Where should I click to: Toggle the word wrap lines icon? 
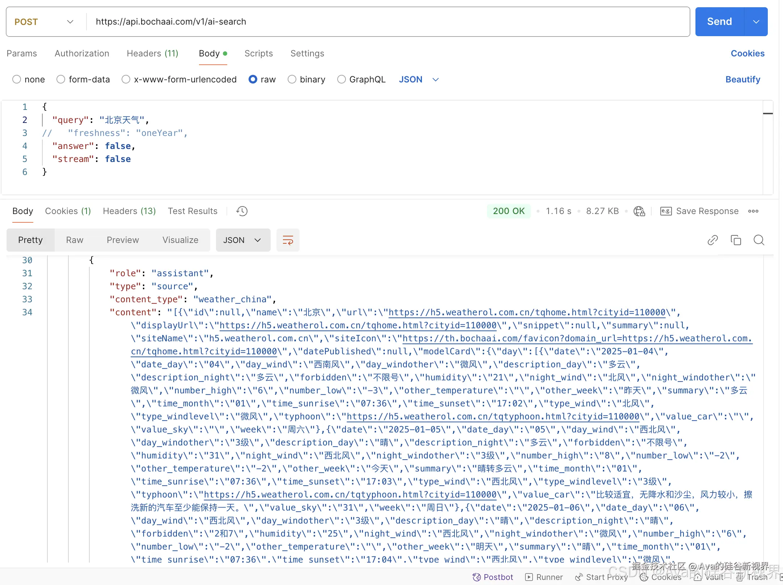[x=288, y=240]
